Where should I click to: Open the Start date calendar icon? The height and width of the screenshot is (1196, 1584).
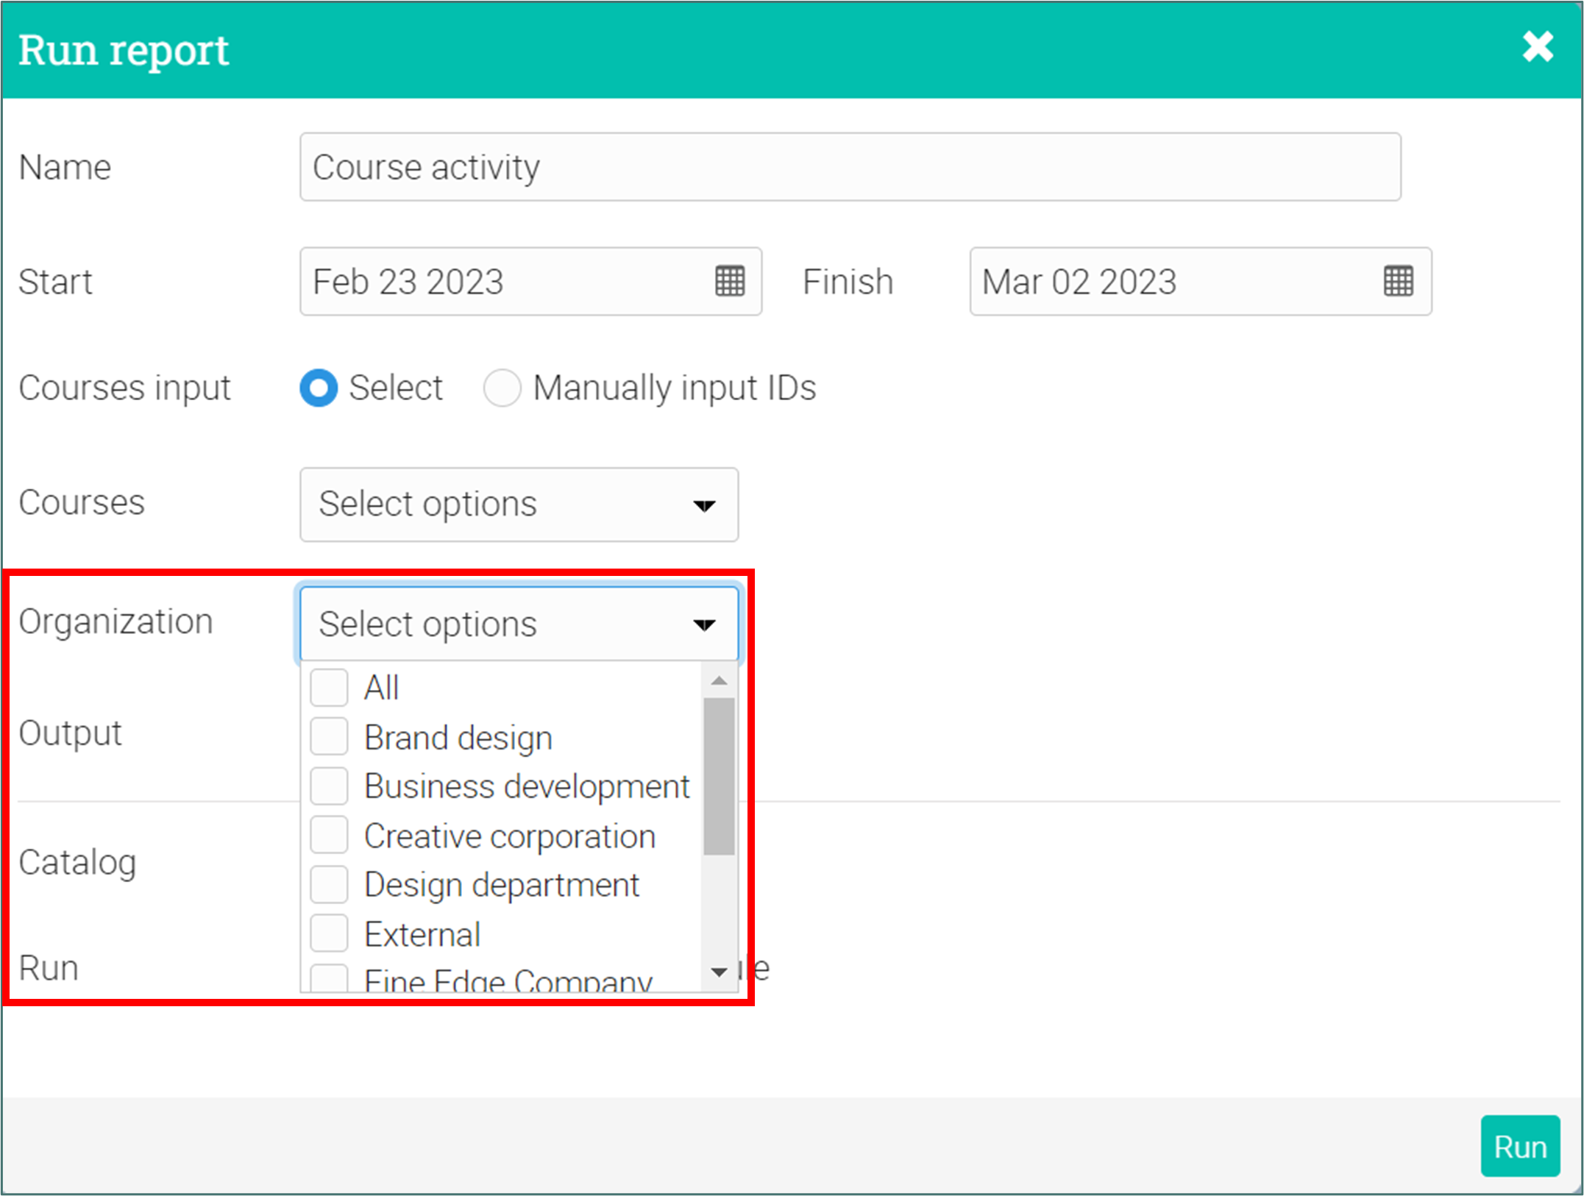pyautogui.click(x=730, y=281)
